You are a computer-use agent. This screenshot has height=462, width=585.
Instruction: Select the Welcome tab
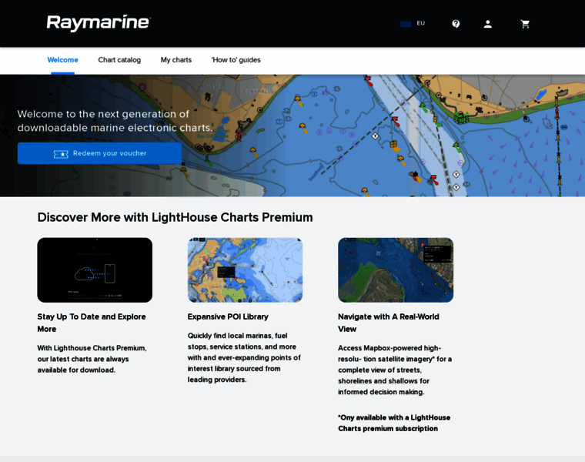click(x=62, y=60)
